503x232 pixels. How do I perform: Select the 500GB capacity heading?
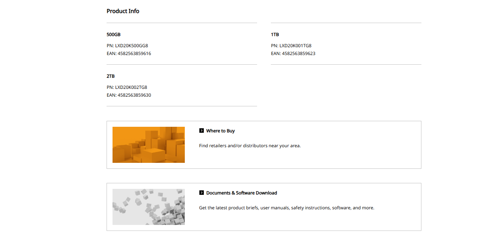point(114,35)
